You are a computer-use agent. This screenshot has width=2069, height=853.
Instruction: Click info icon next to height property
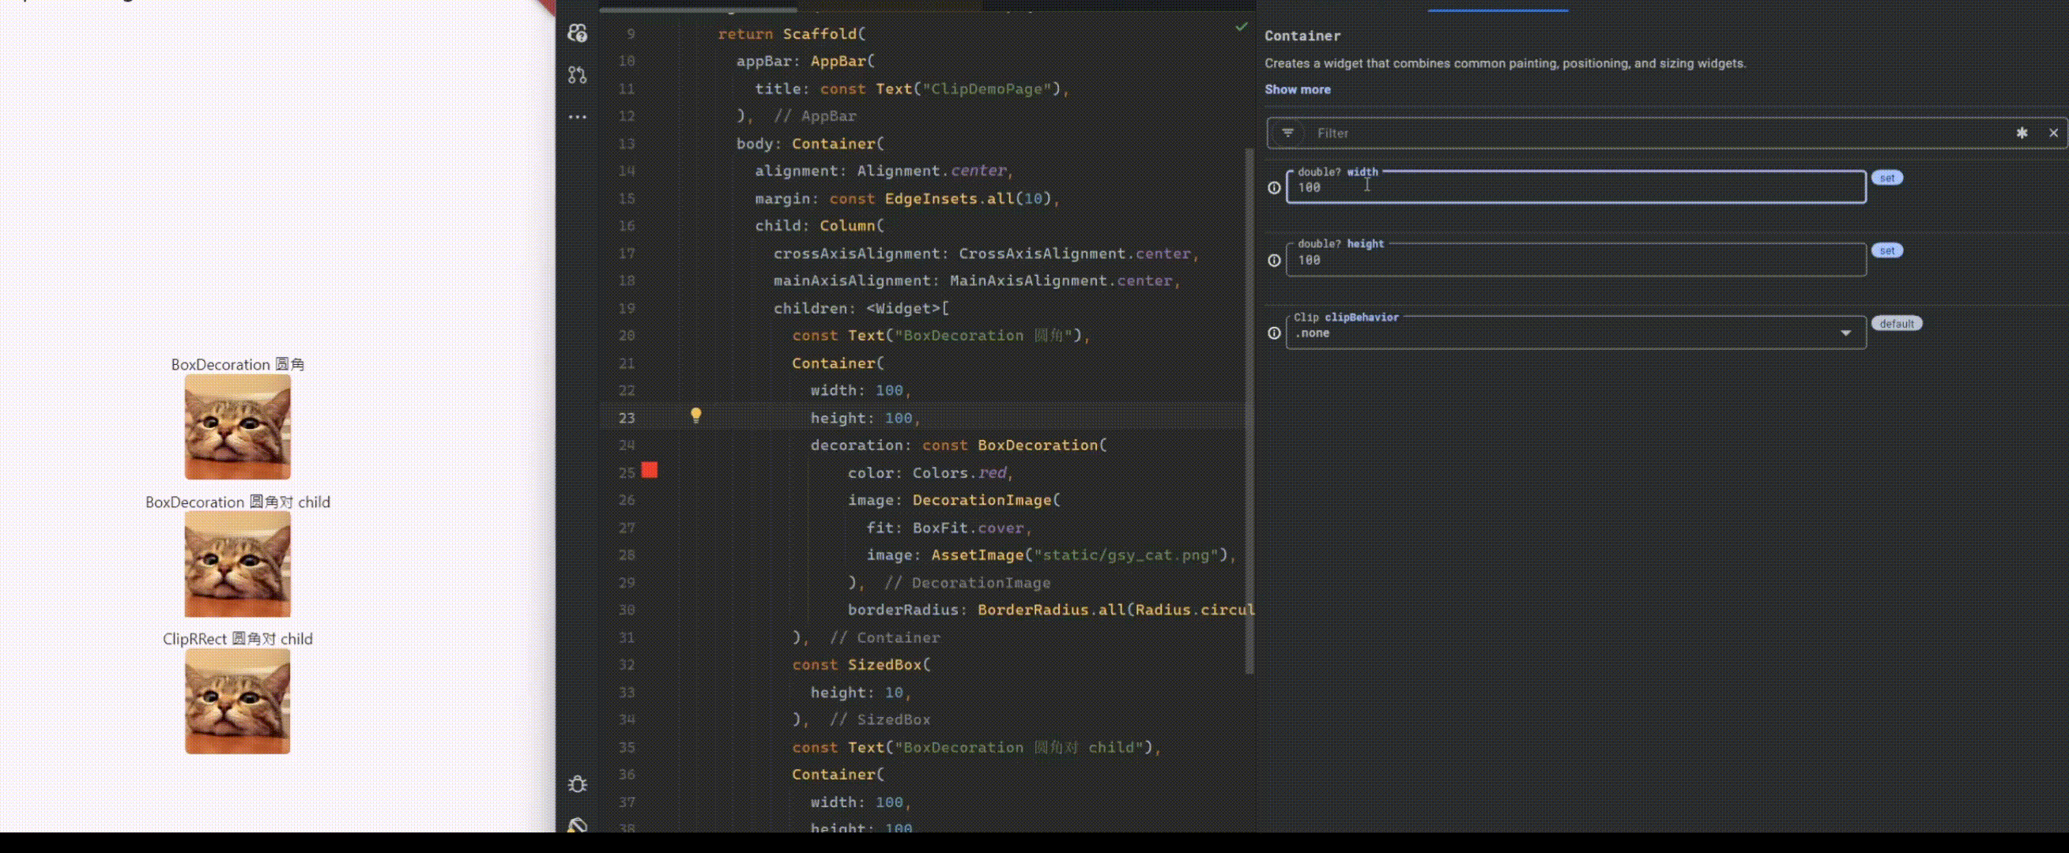[1274, 261]
